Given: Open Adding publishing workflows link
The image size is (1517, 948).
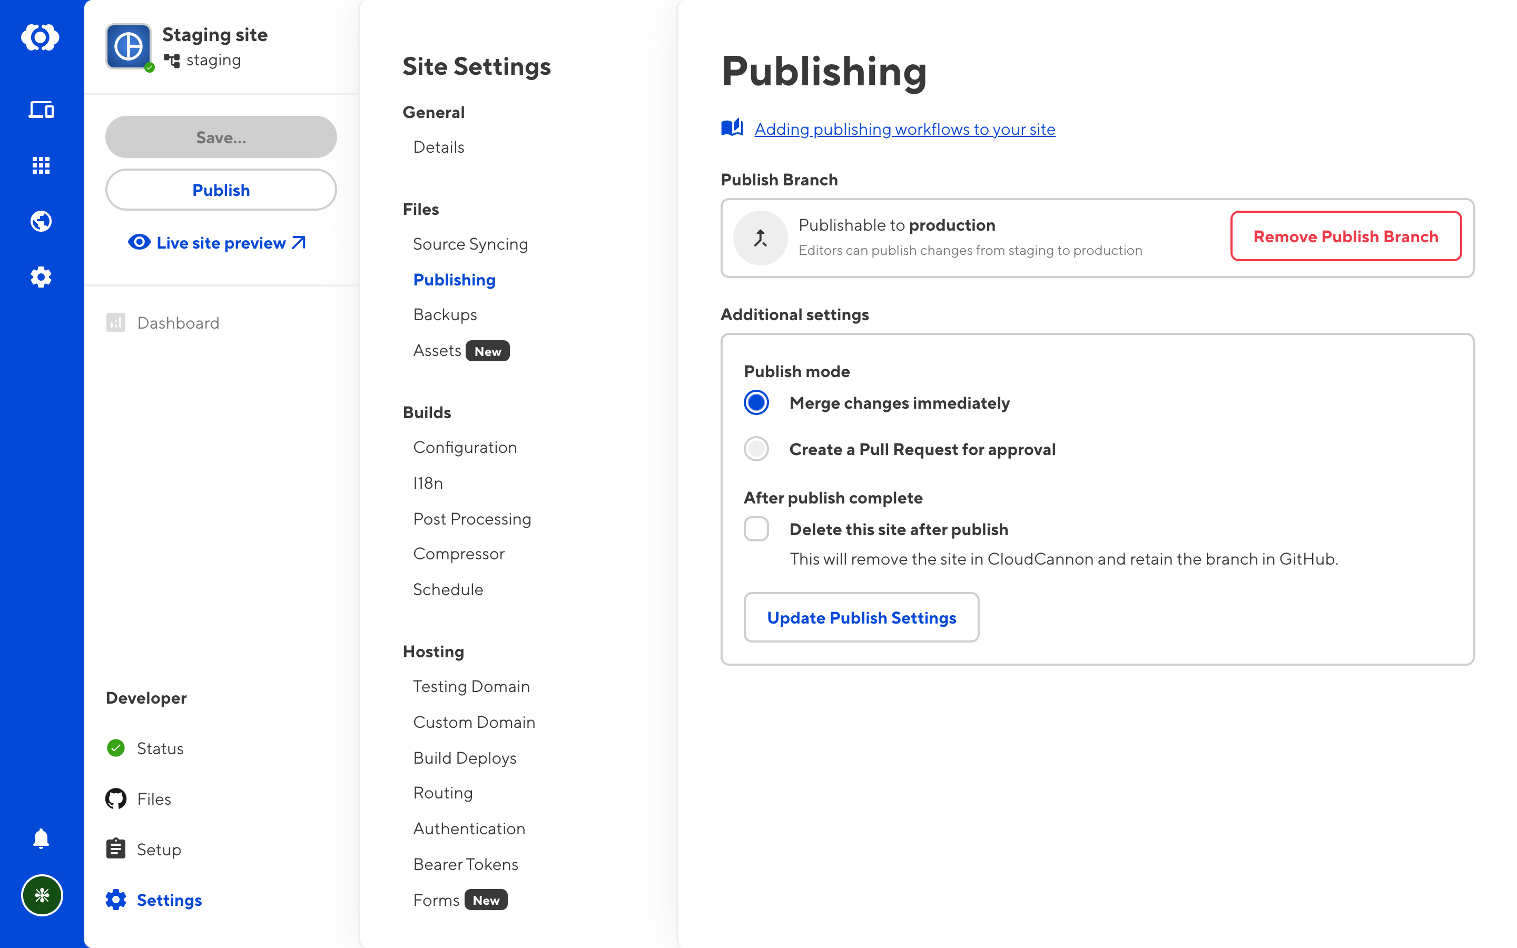Looking at the screenshot, I should click(904, 129).
